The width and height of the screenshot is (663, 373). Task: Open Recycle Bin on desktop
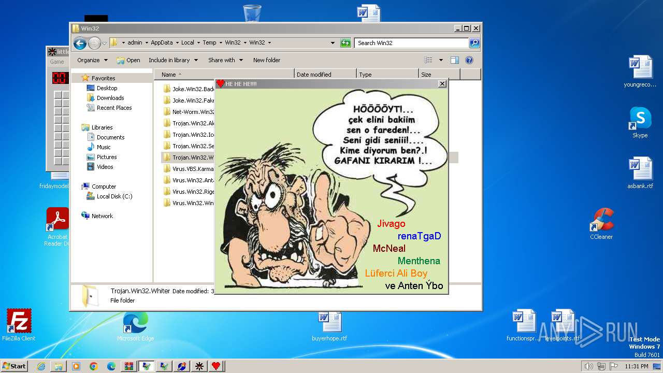(252, 13)
